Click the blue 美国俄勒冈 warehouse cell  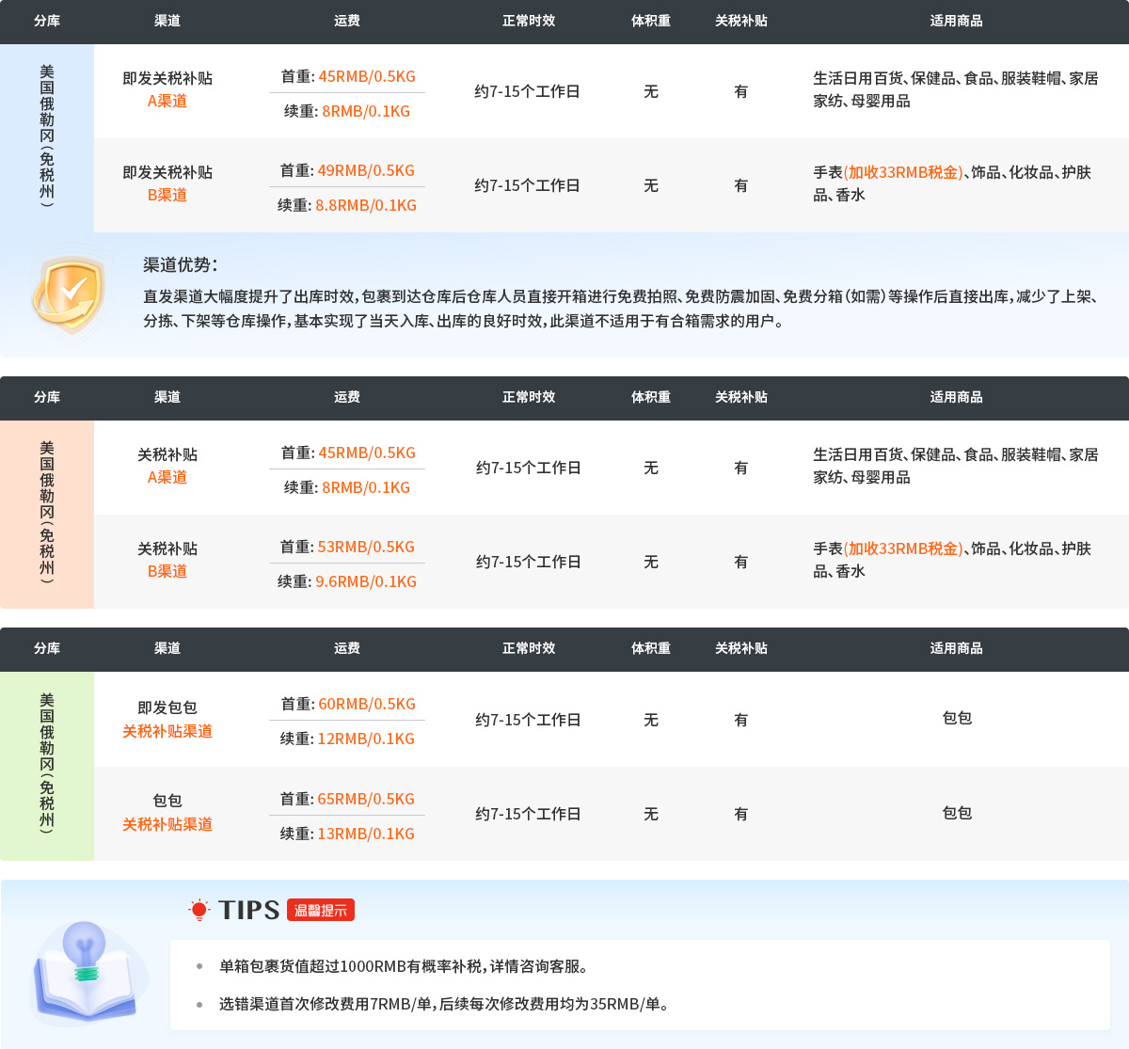[47, 137]
